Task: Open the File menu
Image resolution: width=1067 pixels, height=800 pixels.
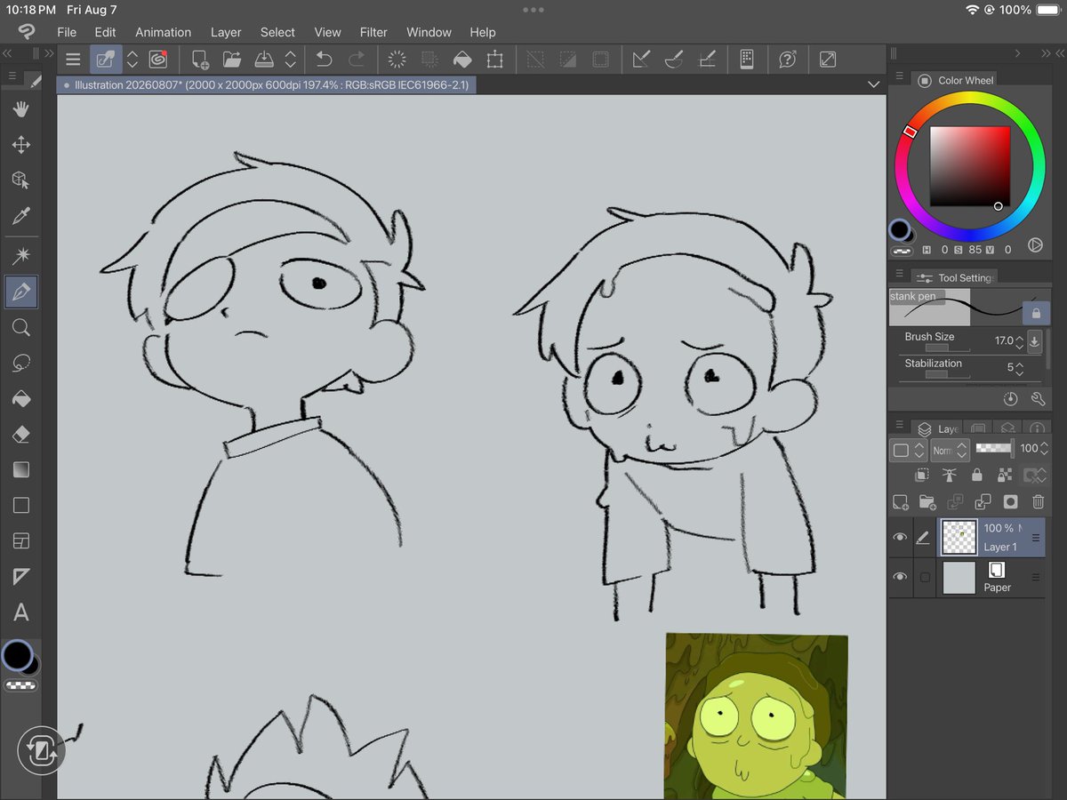Action: [67, 32]
